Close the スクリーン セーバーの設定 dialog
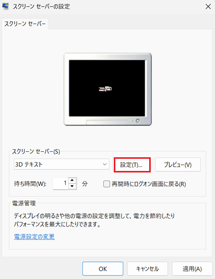Screen dimensions: 215x279 point(208,7)
